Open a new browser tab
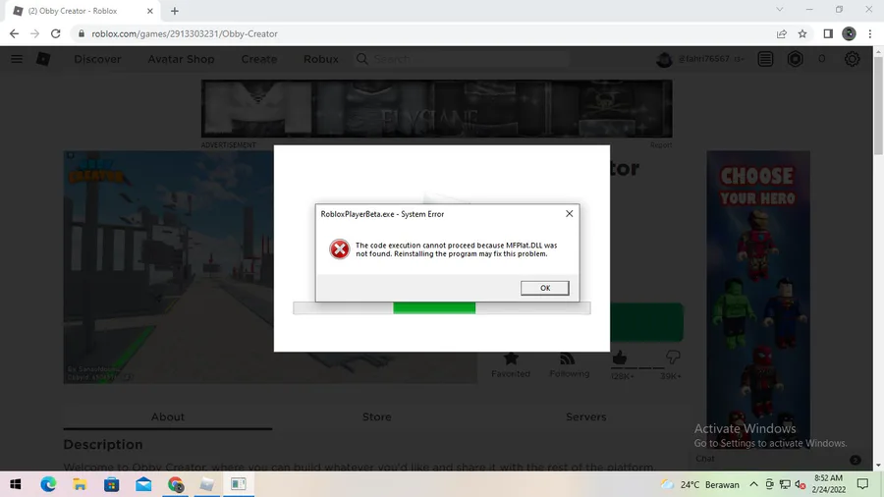 174,11
